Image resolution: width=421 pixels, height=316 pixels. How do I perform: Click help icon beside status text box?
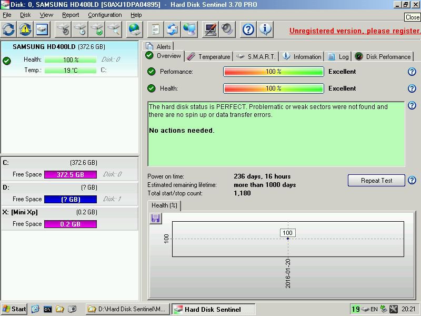pyautogui.click(x=412, y=105)
